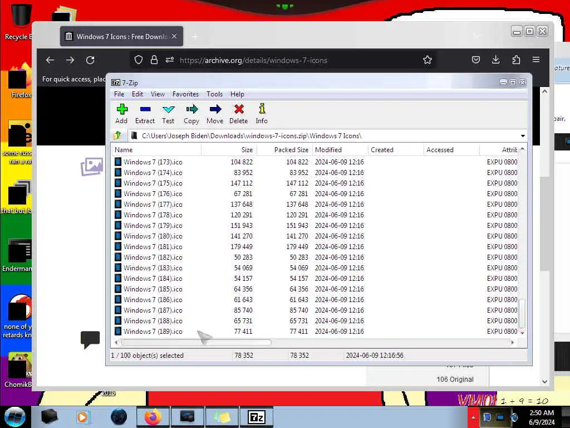Bookmark this page with the star icon
Viewport: 570px width, 428px height.
(x=427, y=60)
